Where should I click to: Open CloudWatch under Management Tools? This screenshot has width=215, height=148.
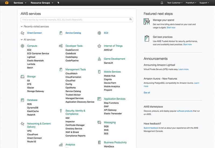[x=71, y=73]
